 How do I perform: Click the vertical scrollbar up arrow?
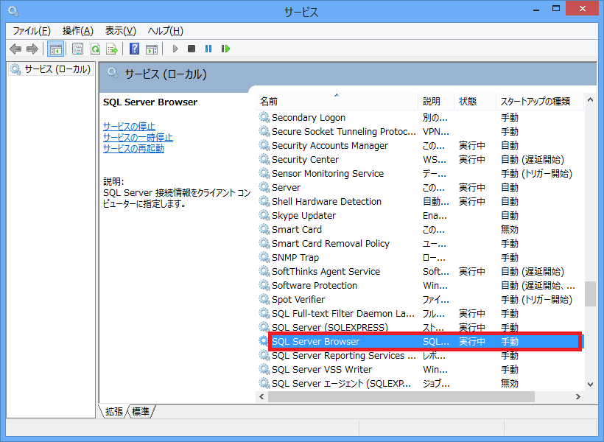coord(590,99)
